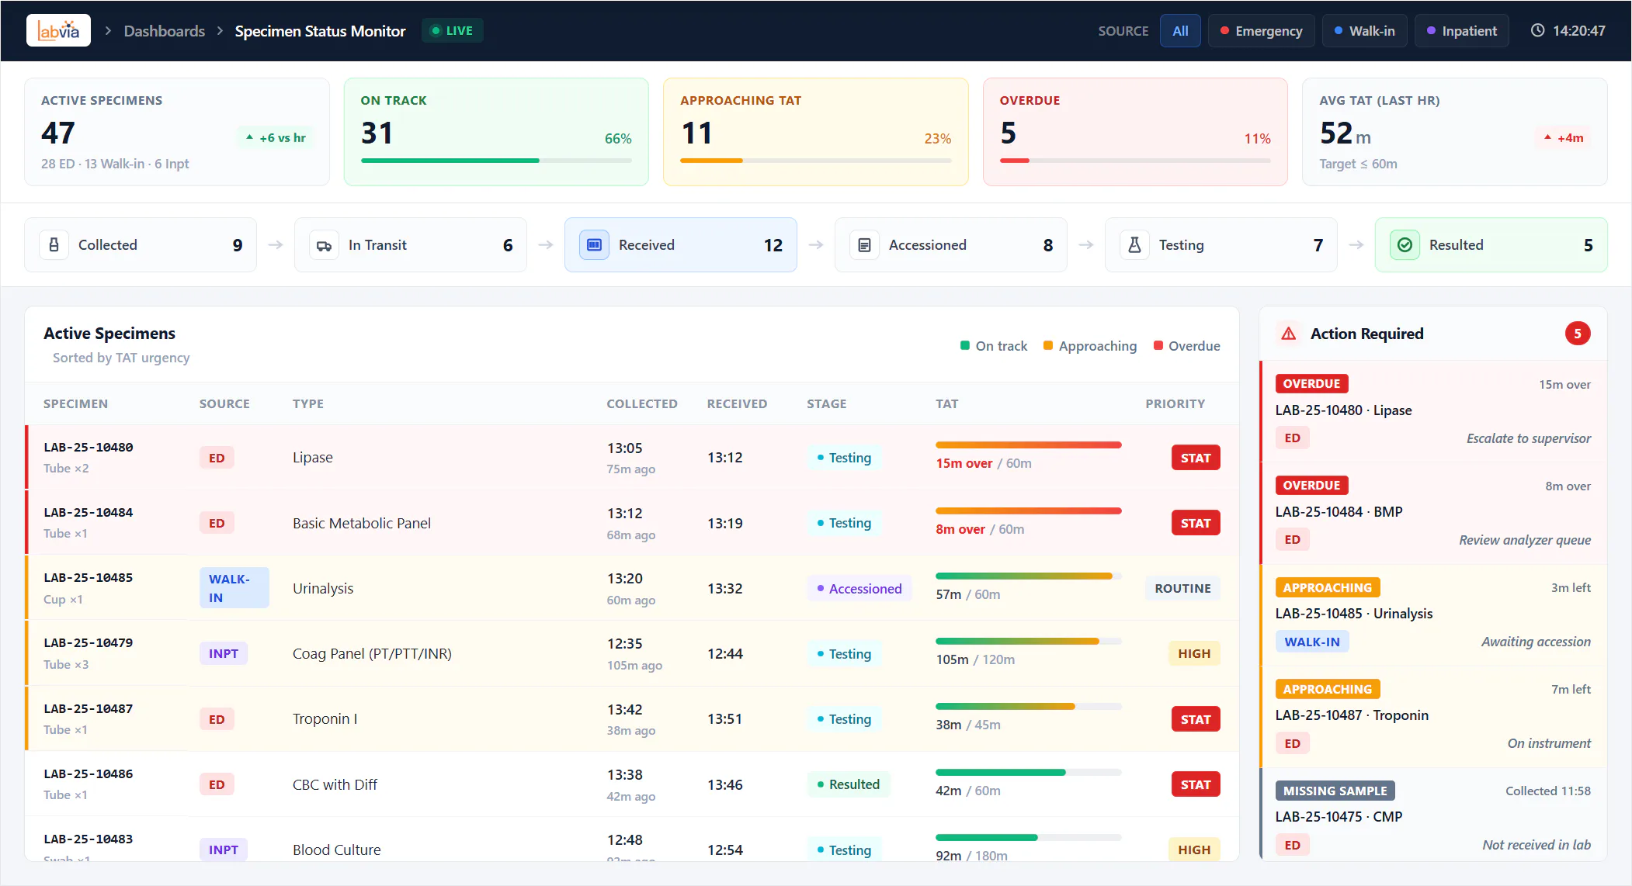1632x886 pixels.
Task: Click the Received stage icon
Action: (594, 245)
